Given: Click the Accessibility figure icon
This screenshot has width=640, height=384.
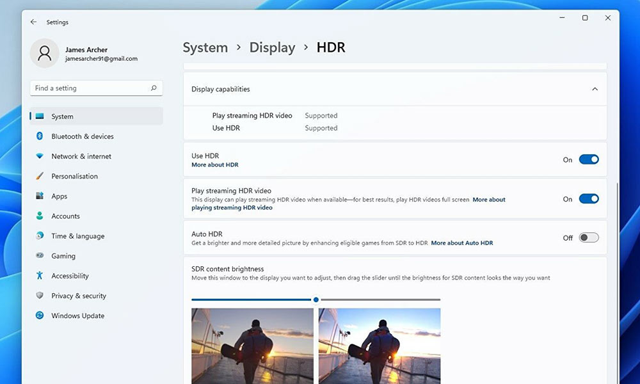Looking at the screenshot, I should point(40,275).
